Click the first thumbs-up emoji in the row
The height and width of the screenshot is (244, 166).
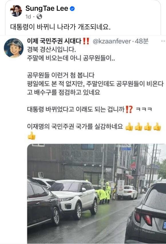(x=129, y=127)
